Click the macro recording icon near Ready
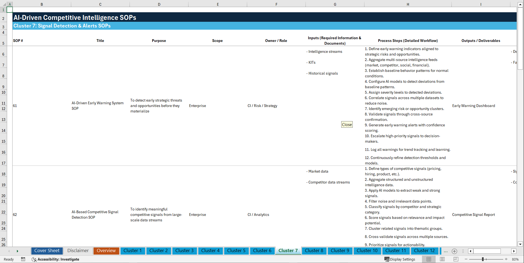This screenshot has width=524, height=263. [23, 259]
